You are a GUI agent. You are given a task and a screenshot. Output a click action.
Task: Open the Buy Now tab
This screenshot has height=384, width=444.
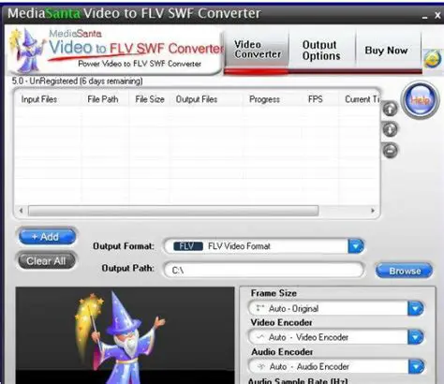pos(387,51)
